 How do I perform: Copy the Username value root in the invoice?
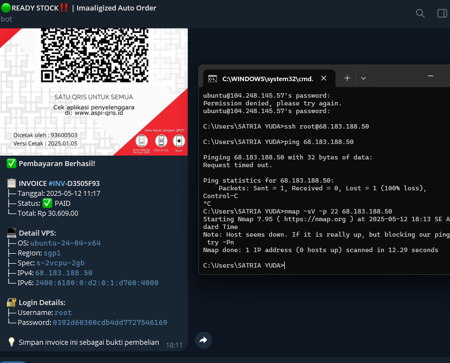[63, 313]
